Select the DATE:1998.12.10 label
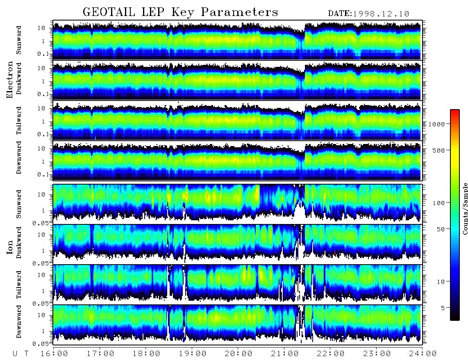The width and height of the screenshot is (468, 361). (x=368, y=14)
